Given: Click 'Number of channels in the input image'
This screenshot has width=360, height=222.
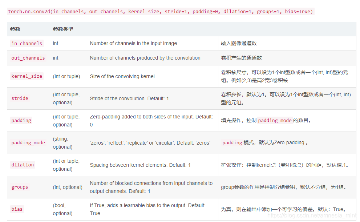Looking at the screenshot, I should [133, 43].
